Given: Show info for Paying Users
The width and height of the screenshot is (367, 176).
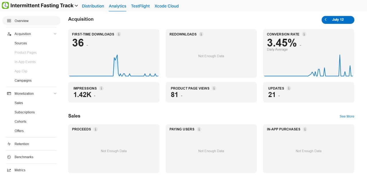Looking at the screenshot, I should [x=199, y=129].
